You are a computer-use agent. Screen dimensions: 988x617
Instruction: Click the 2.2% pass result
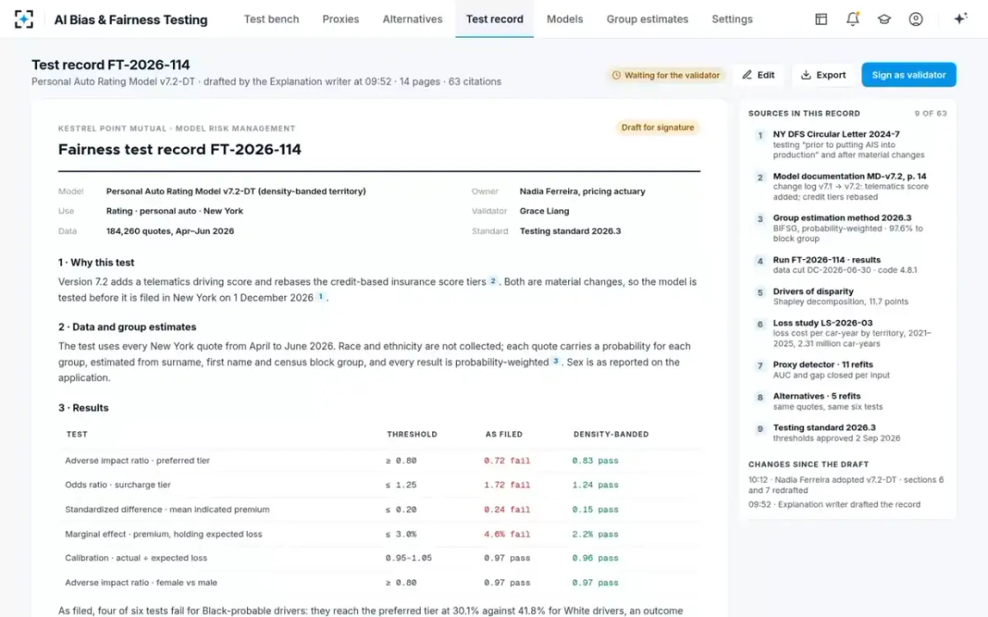tap(595, 534)
